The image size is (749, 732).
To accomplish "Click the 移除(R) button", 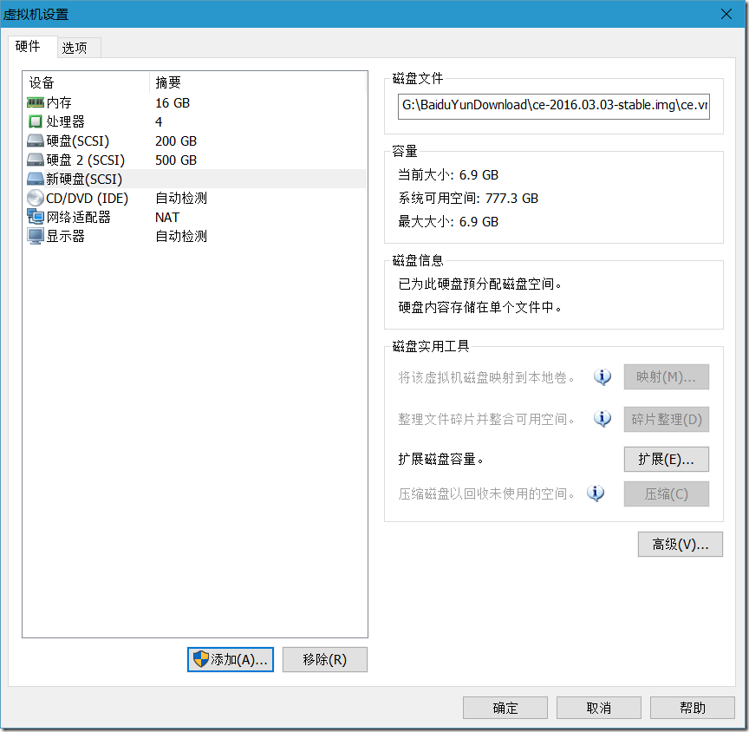I will coord(325,659).
